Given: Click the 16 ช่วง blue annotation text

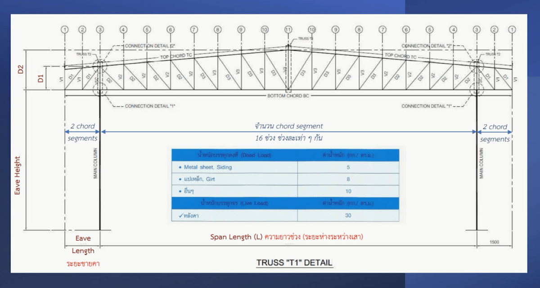Looking at the screenshot, I should coord(288,138).
